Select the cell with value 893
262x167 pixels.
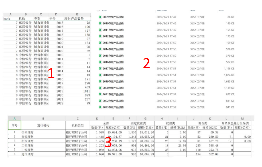tap(77, 95)
